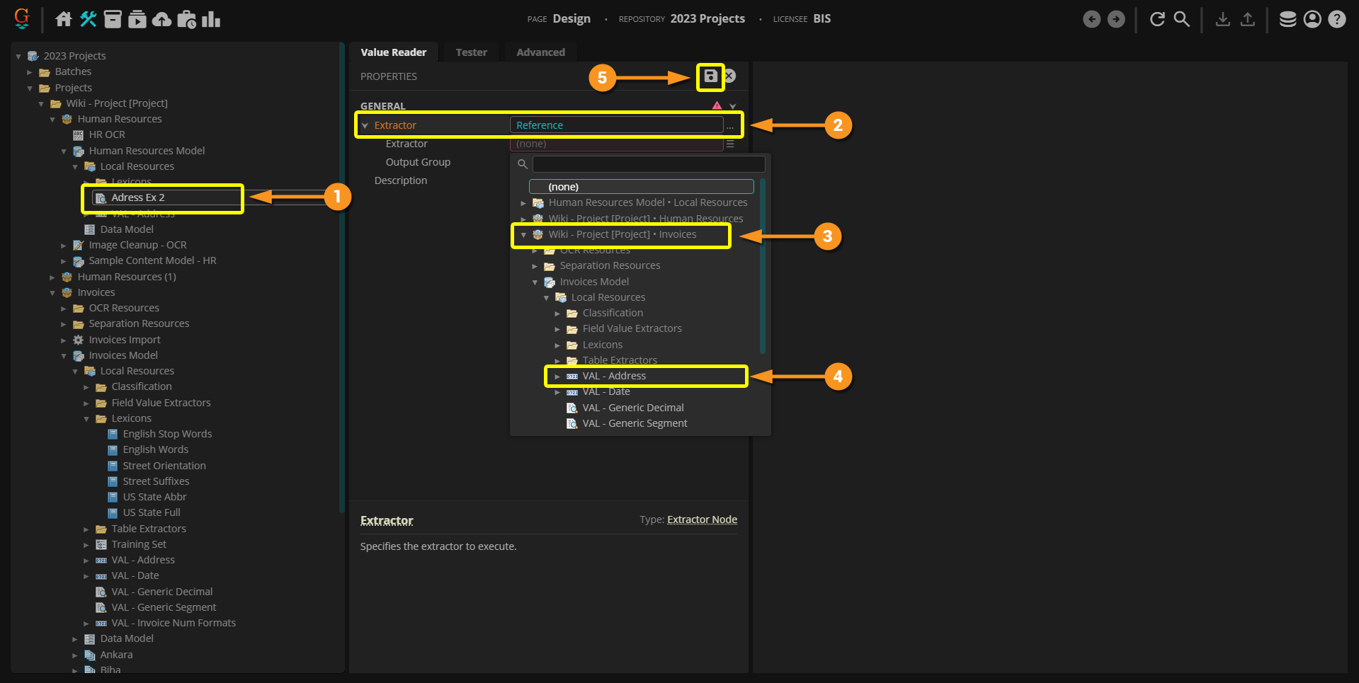Image resolution: width=1359 pixels, height=683 pixels.
Task: Switch to the Tester tab
Action: pyautogui.click(x=471, y=52)
